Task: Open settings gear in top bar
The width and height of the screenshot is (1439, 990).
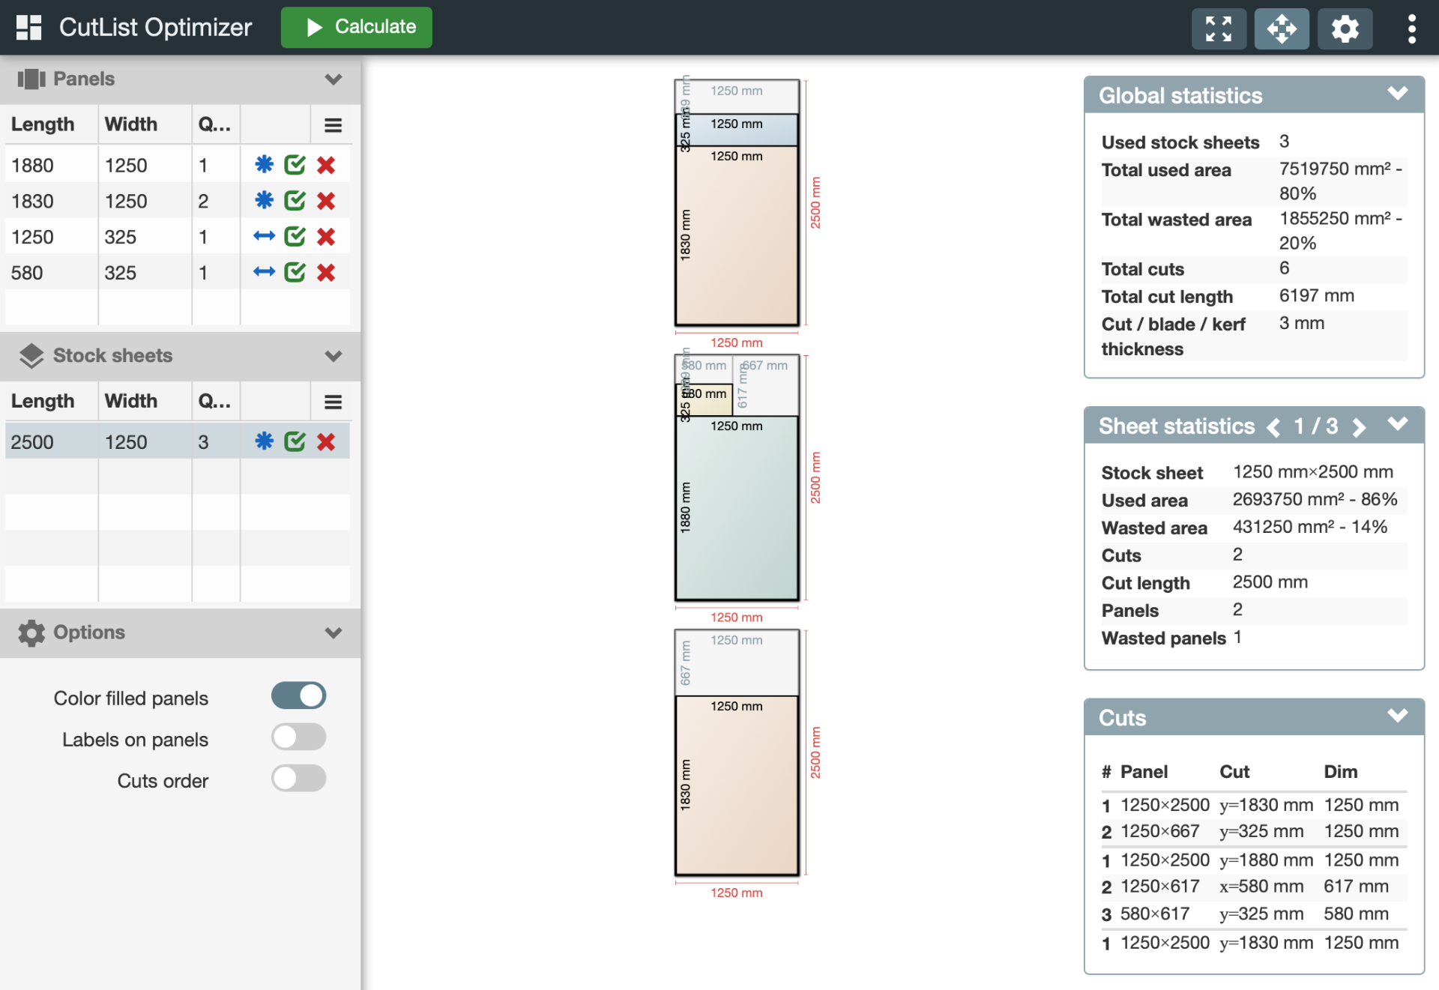Action: point(1345,28)
